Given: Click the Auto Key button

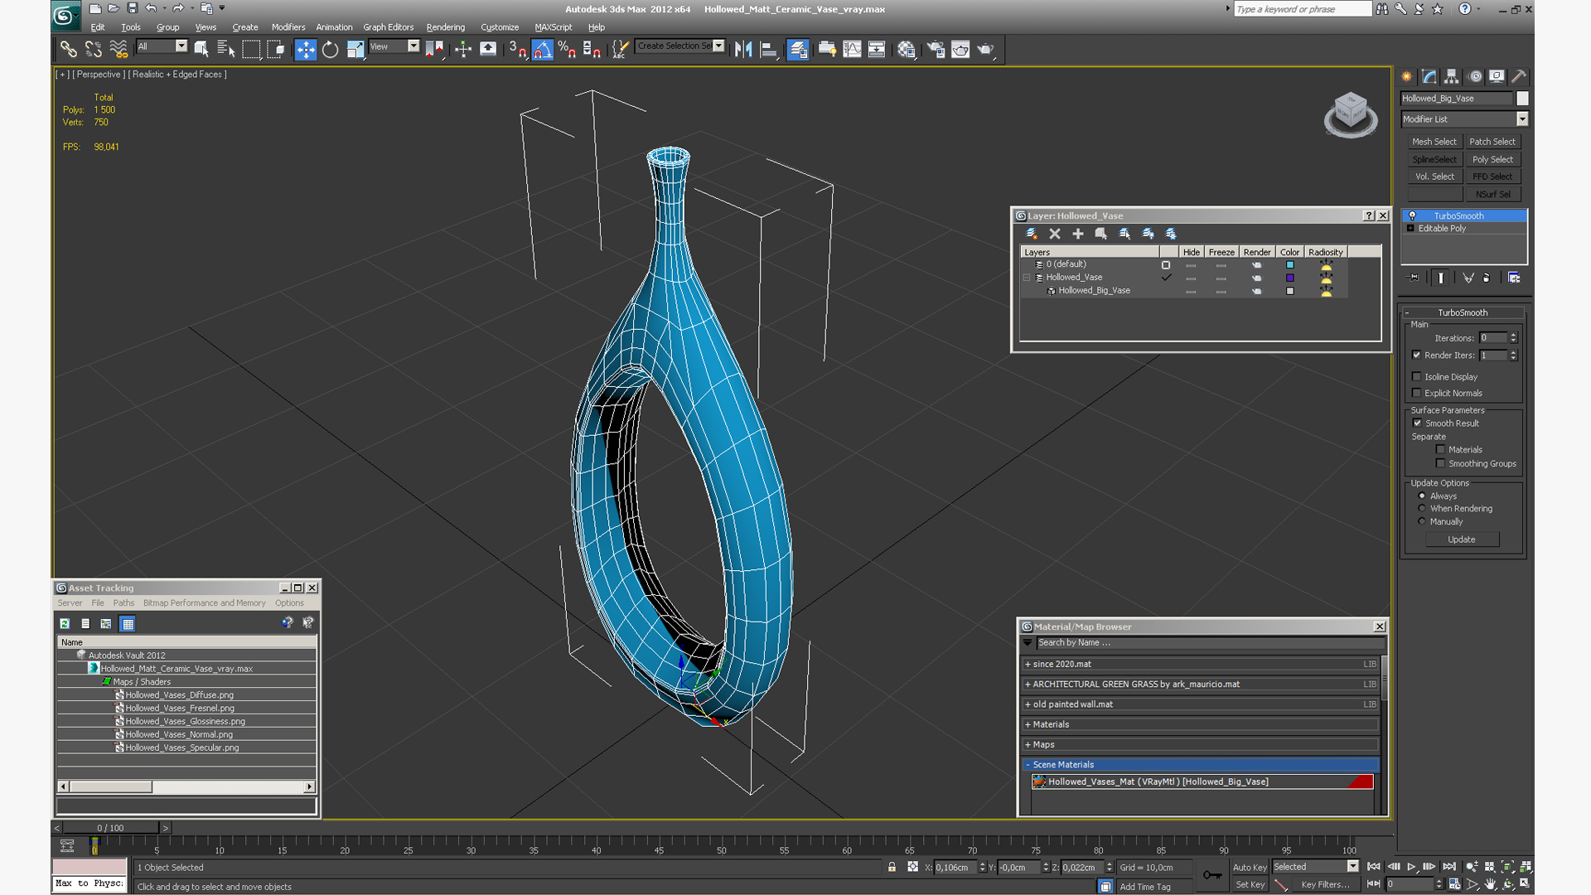Looking at the screenshot, I should (x=1250, y=867).
